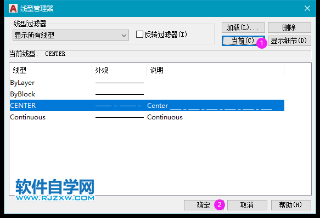The image size is (320, 218).
Task: Enable the 反转过滤器(I) checkbox
Action: 139,34
